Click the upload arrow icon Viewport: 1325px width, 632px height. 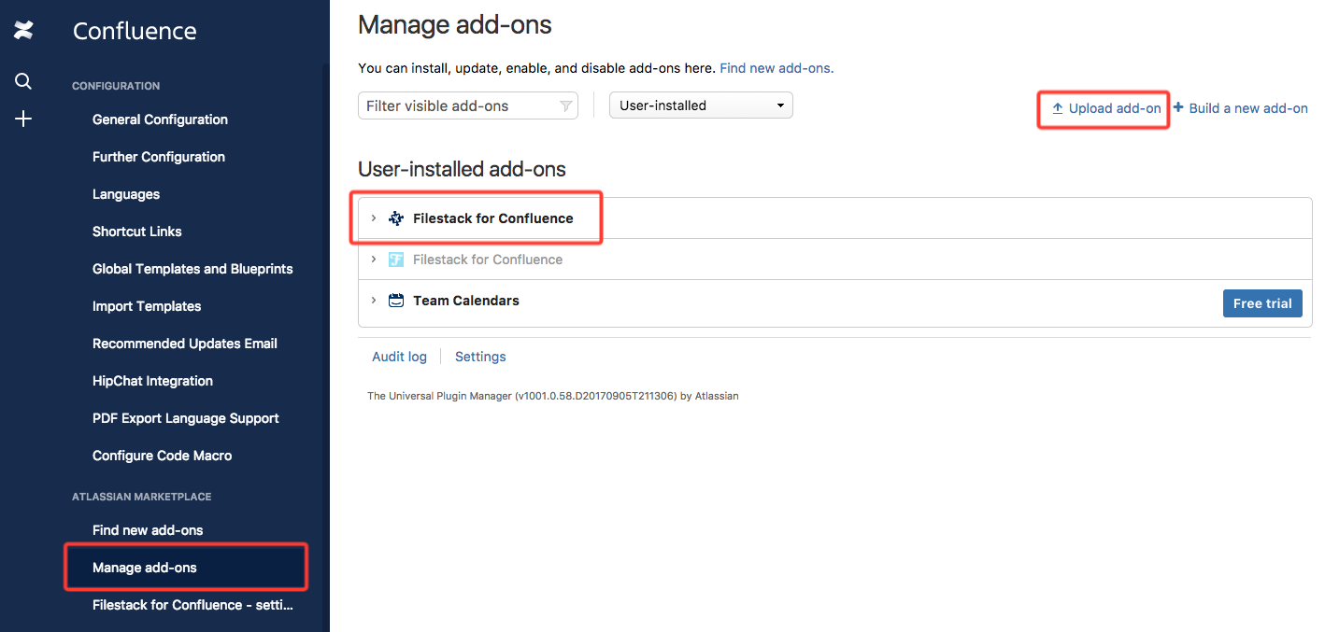[1058, 108]
